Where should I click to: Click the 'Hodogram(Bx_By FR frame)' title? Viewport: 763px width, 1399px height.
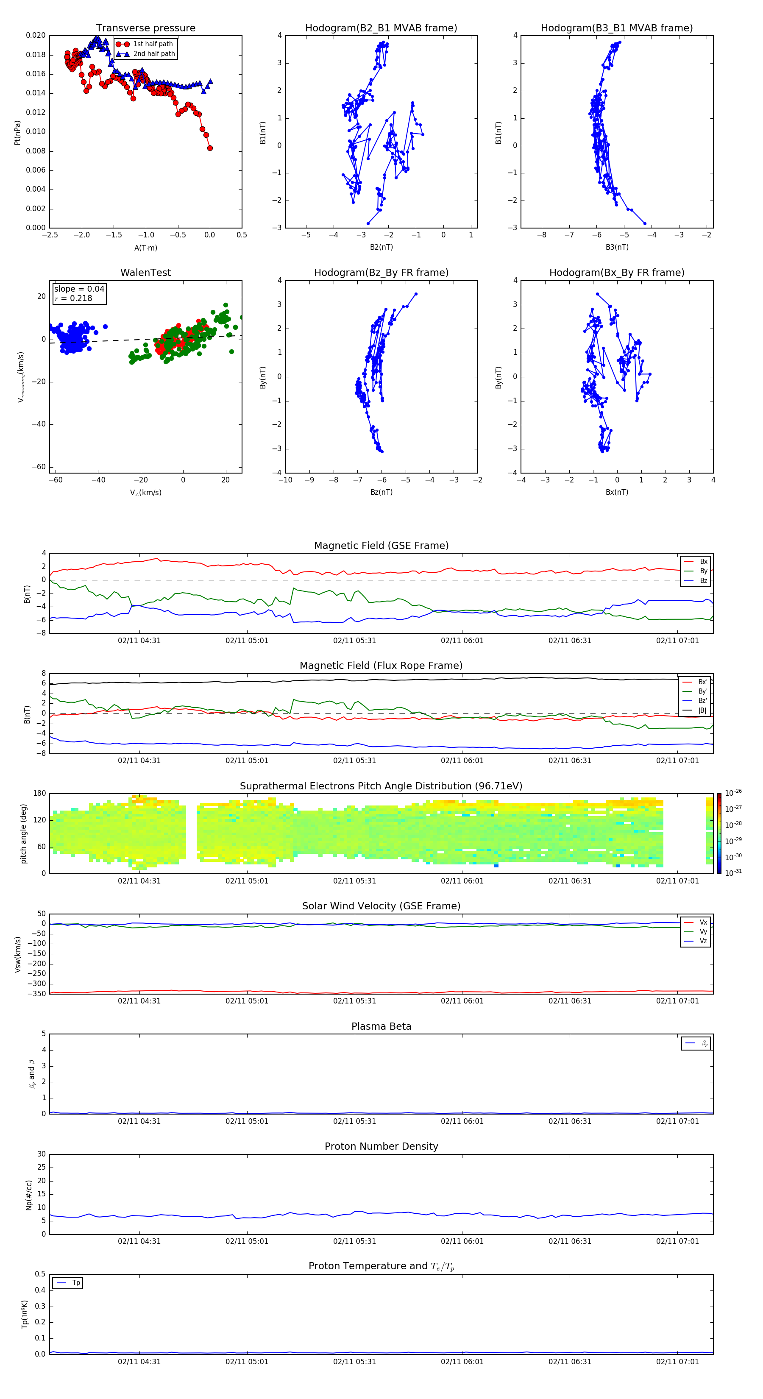(617, 273)
